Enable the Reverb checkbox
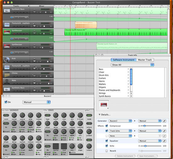Viewport: 173px width, 159px height. tap(107, 151)
